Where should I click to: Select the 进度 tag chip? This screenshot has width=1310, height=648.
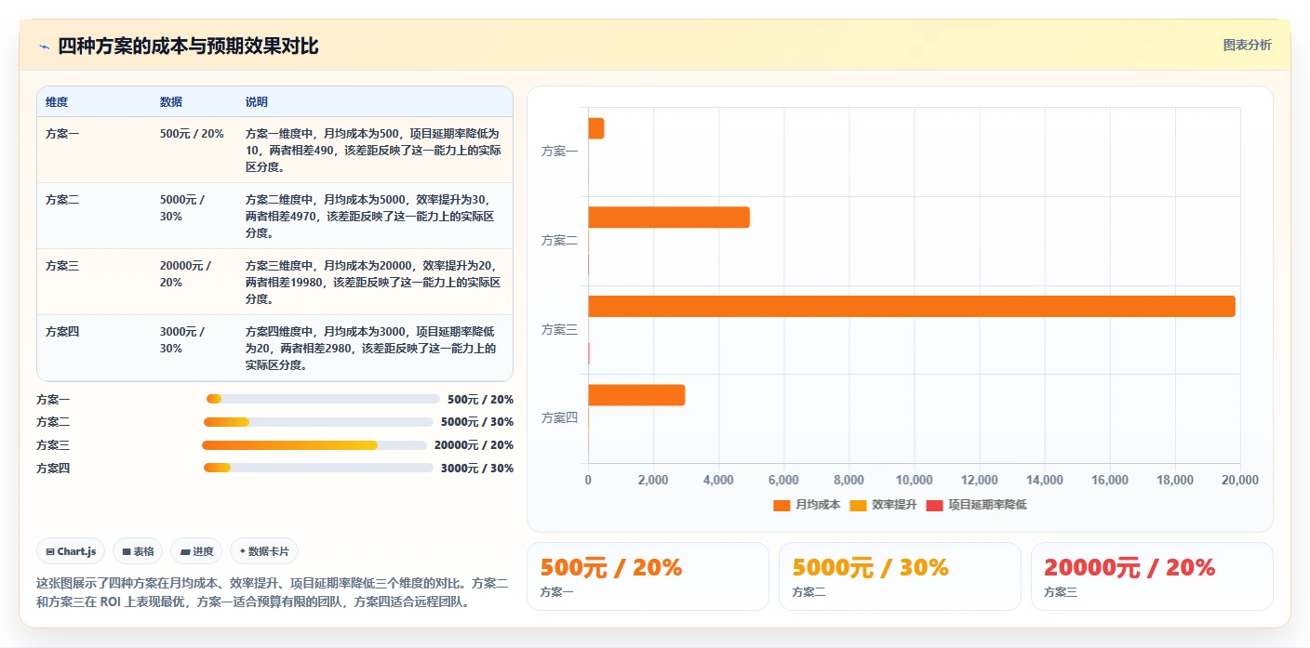196,551
